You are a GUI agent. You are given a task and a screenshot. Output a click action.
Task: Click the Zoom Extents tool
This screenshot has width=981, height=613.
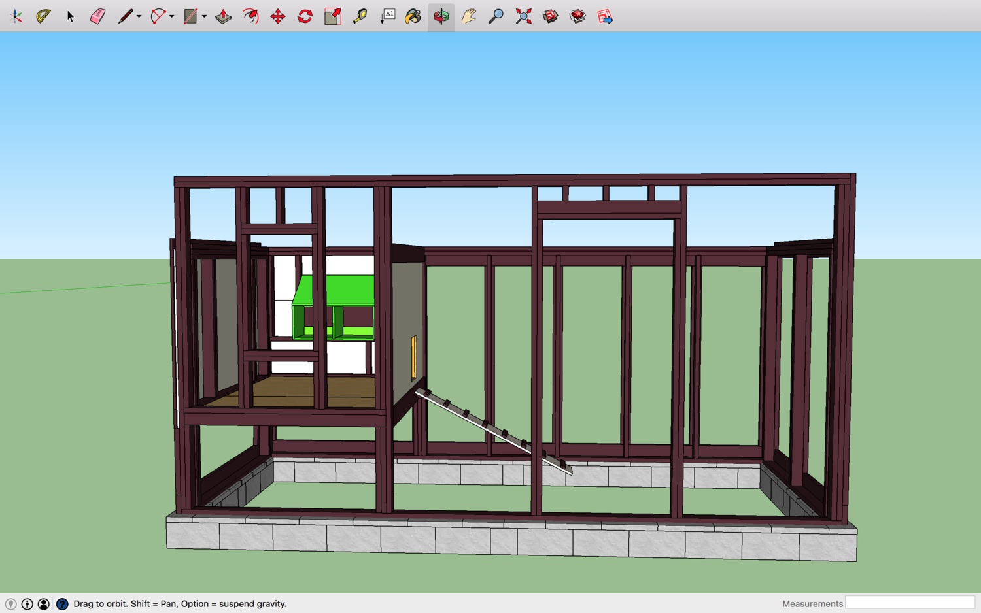[x=523, y=16]
